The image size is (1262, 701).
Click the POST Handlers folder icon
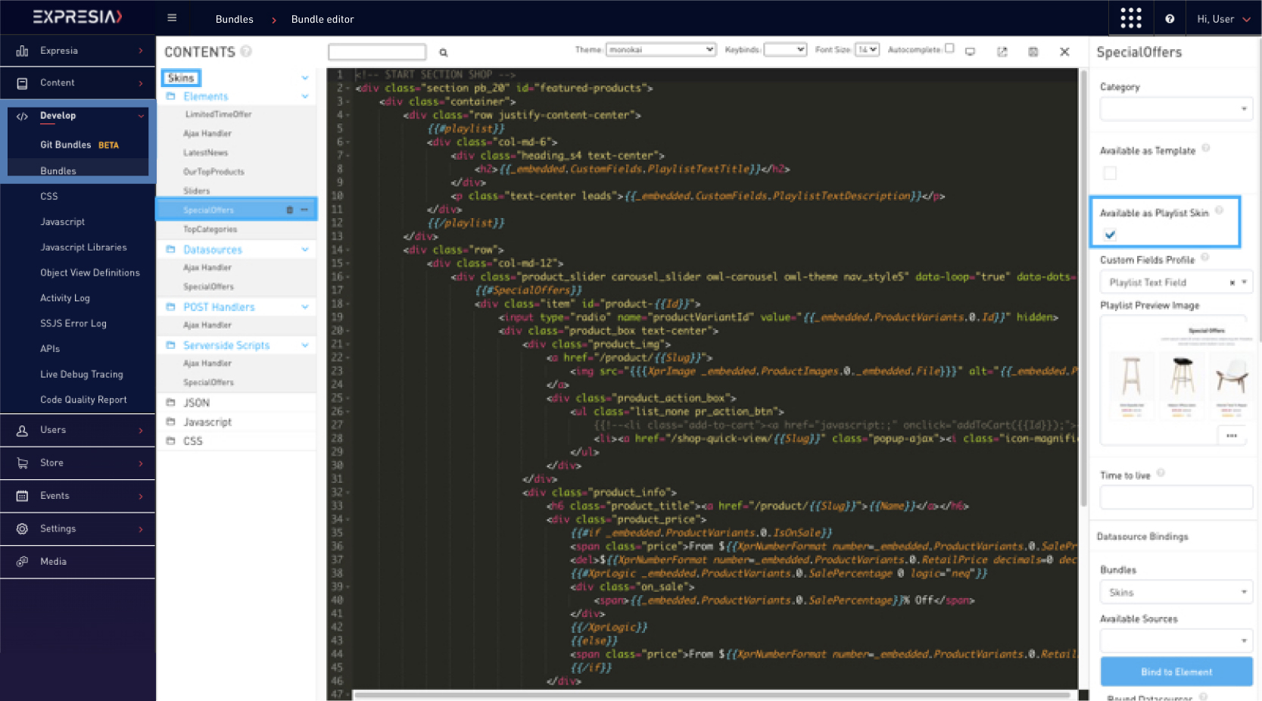(x=170, y=307)
